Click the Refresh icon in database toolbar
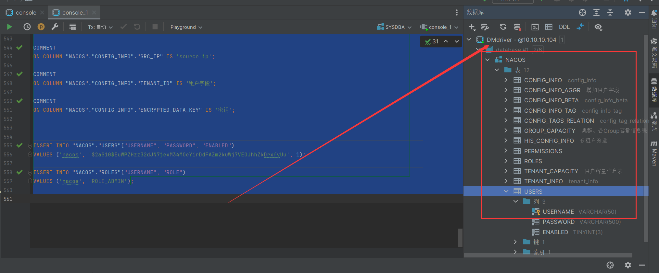Image resolution: width=659 pixels, height=273 pixels. (503, 27)
